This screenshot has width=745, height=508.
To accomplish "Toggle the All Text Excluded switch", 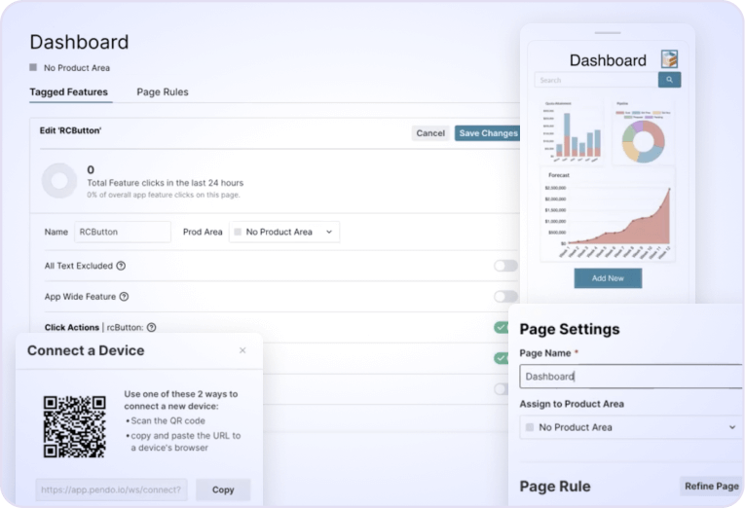I will click(x=505, y=266).
